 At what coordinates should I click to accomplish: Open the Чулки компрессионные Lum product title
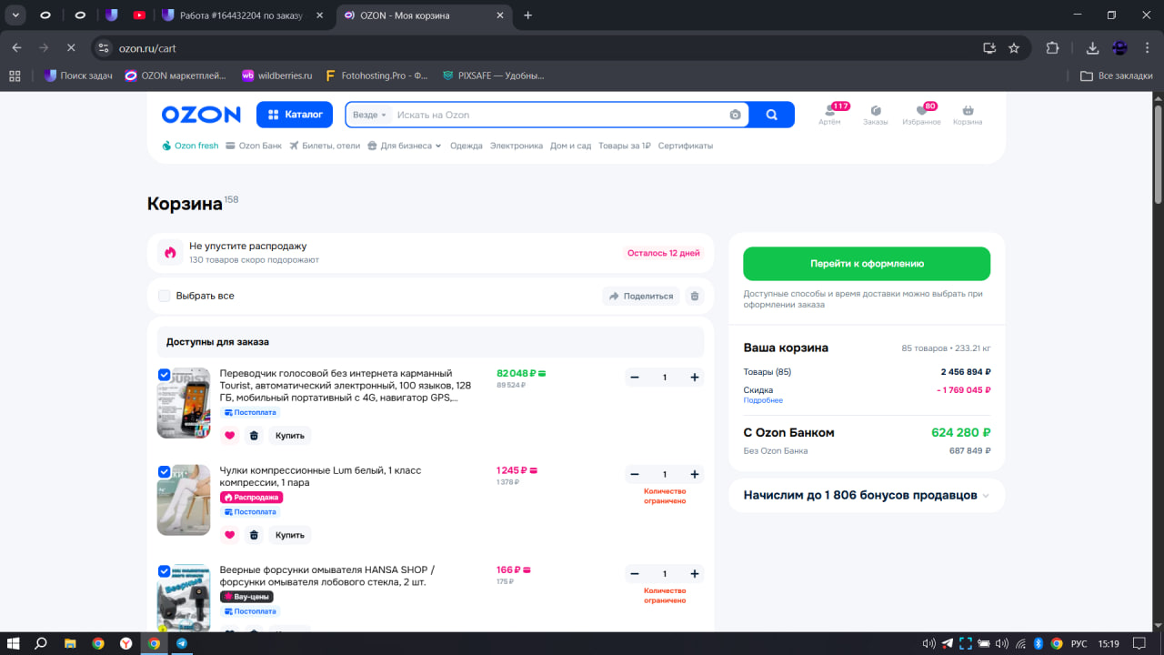(320, 477)
